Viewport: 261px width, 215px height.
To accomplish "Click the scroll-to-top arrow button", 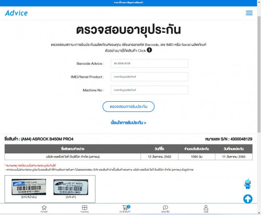I will (x=248, y=199).
